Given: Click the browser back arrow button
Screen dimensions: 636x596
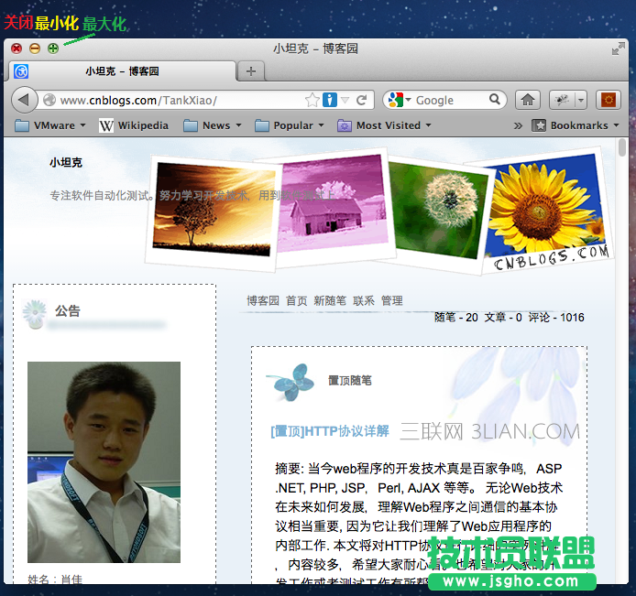Looking at the screenshot, I should [x=24, y=100].
